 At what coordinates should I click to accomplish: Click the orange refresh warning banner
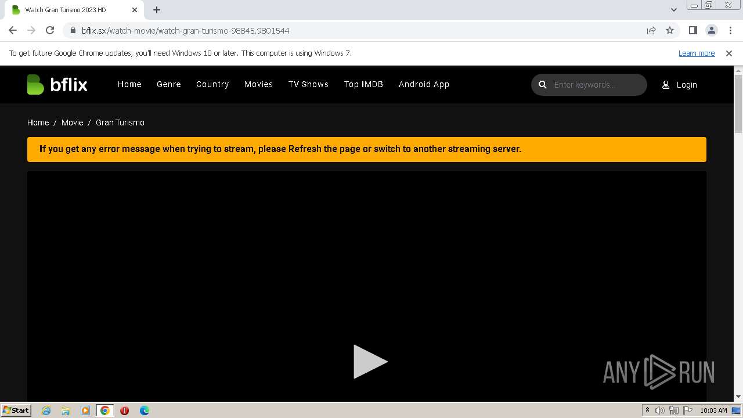(367, 149)
